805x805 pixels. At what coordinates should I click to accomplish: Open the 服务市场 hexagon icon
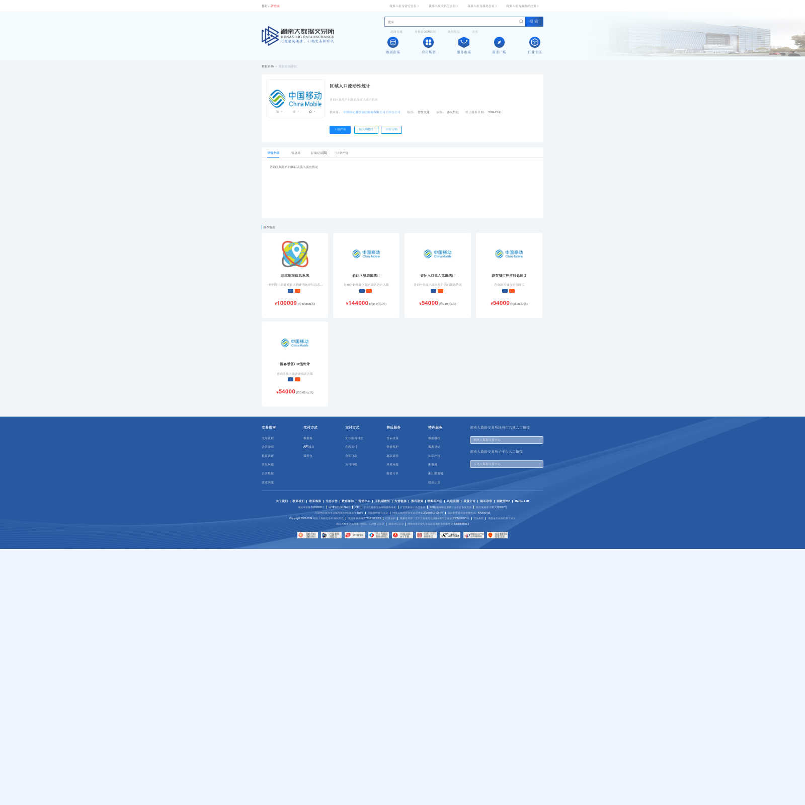pos(464,42)
